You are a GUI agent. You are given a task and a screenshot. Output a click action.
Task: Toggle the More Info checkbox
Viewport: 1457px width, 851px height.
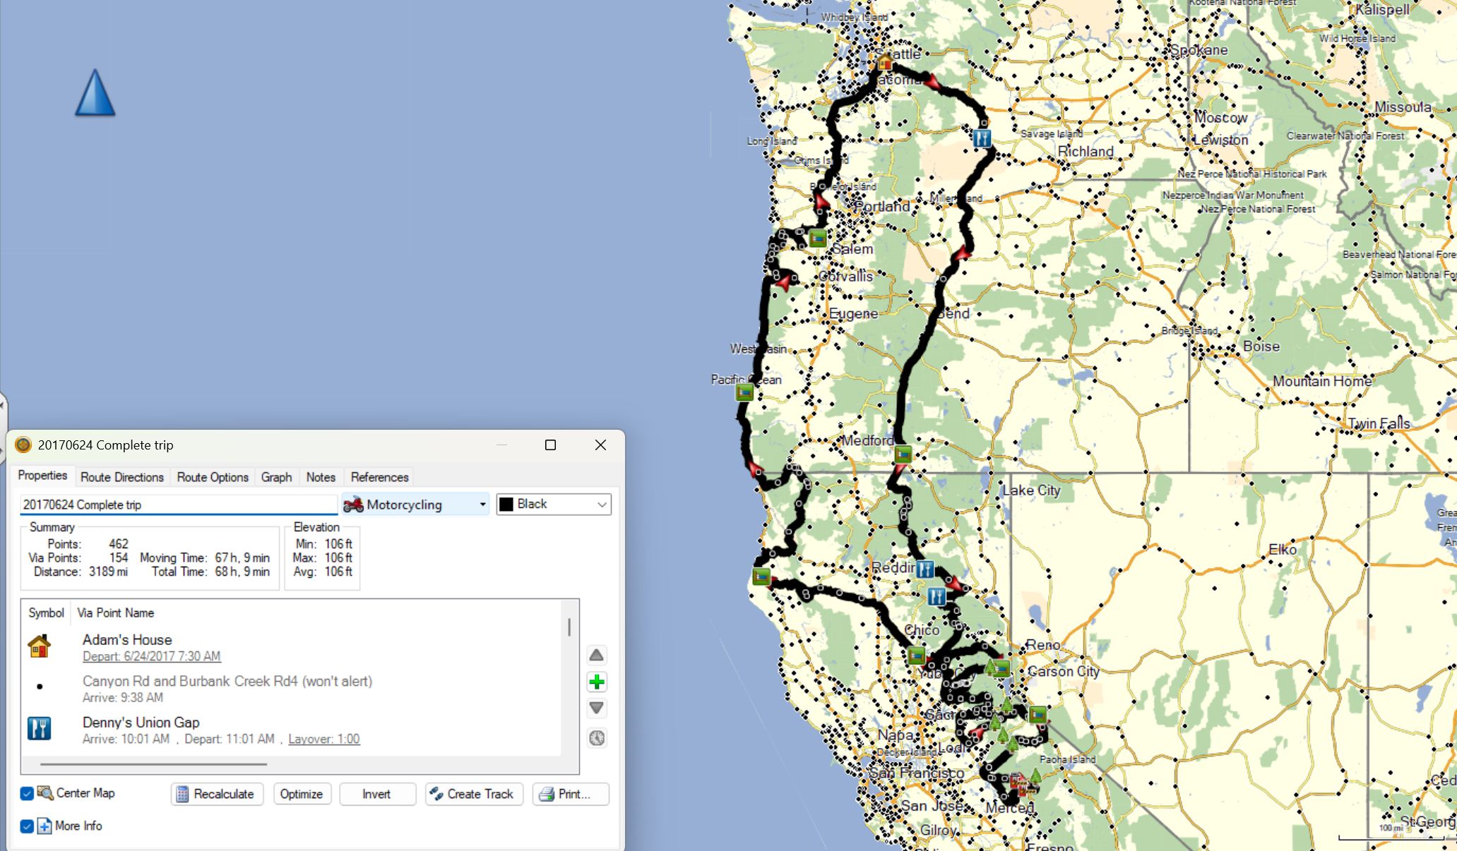pyautogui.click(x=27, y=826)
